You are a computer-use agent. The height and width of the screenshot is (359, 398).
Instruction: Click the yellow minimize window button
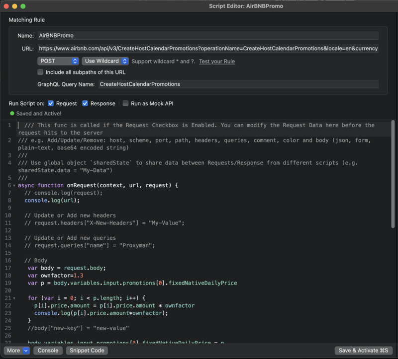click(x=14, y=6)
